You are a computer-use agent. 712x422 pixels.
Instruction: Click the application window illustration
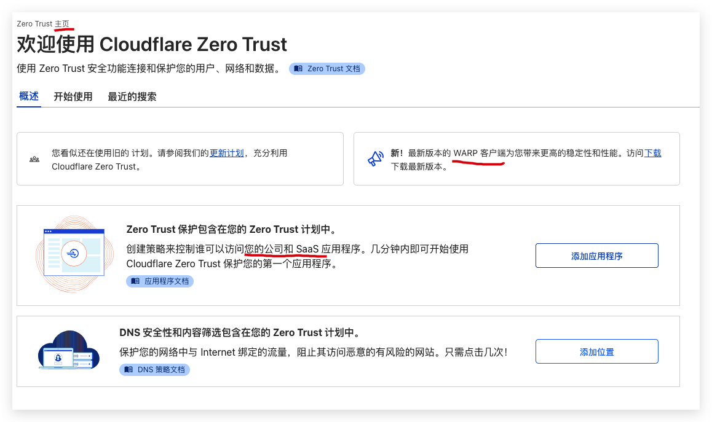[74, 254]
